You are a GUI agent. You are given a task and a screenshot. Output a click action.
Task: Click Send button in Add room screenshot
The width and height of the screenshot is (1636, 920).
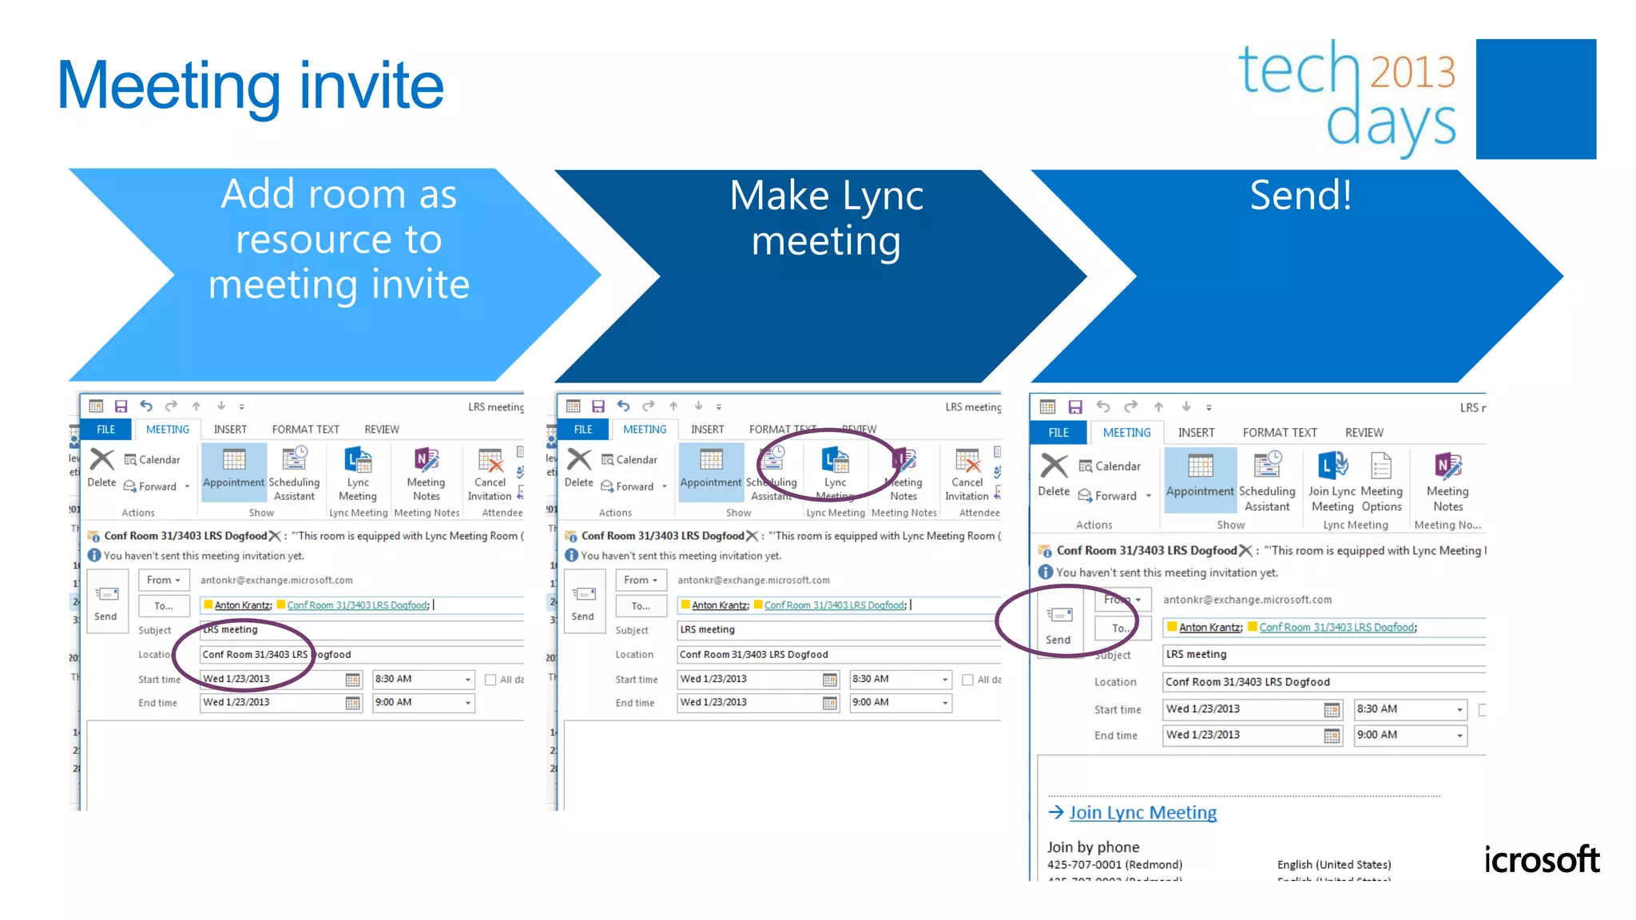106,602
